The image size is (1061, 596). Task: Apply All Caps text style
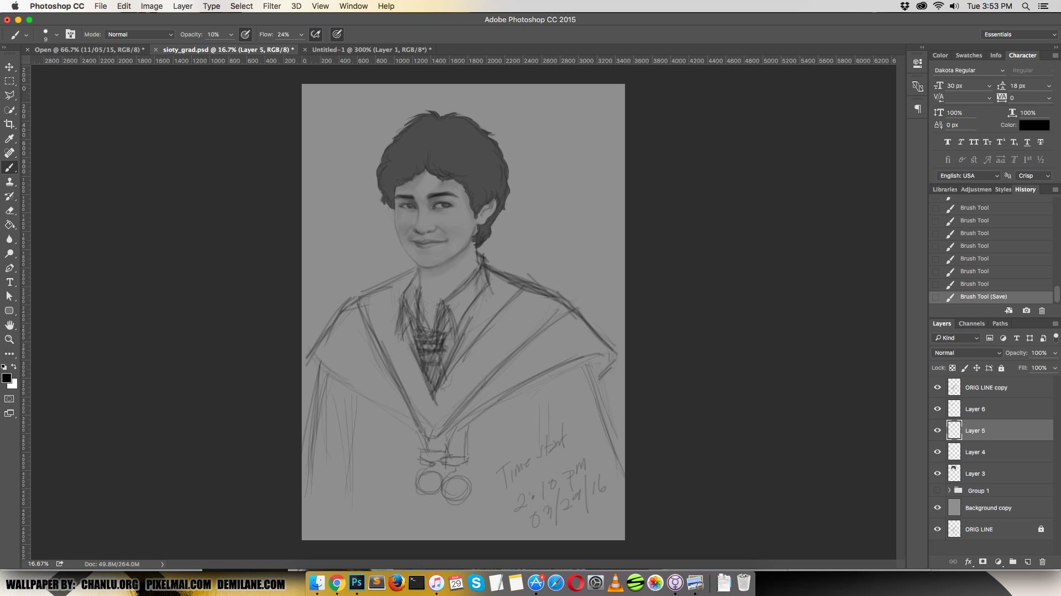974,142
